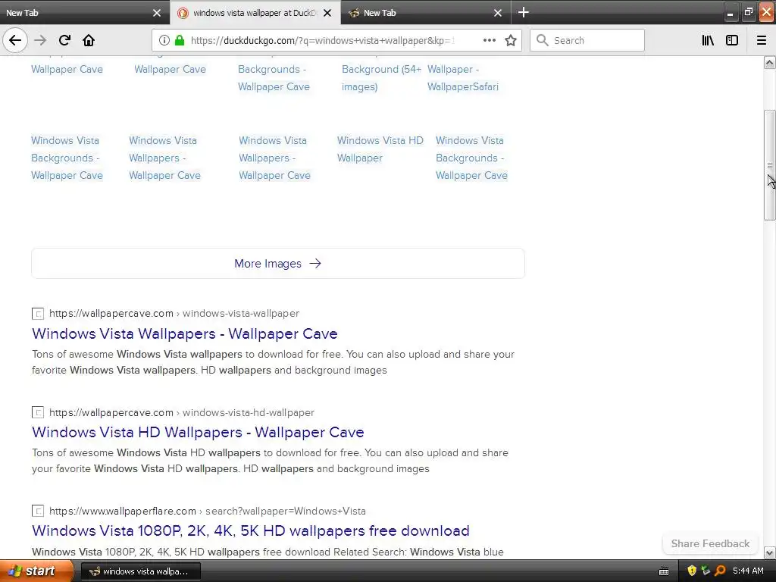The image size is (776, 582).
Task: Click the 5:44 AM system clock
Action: point(748,571)
